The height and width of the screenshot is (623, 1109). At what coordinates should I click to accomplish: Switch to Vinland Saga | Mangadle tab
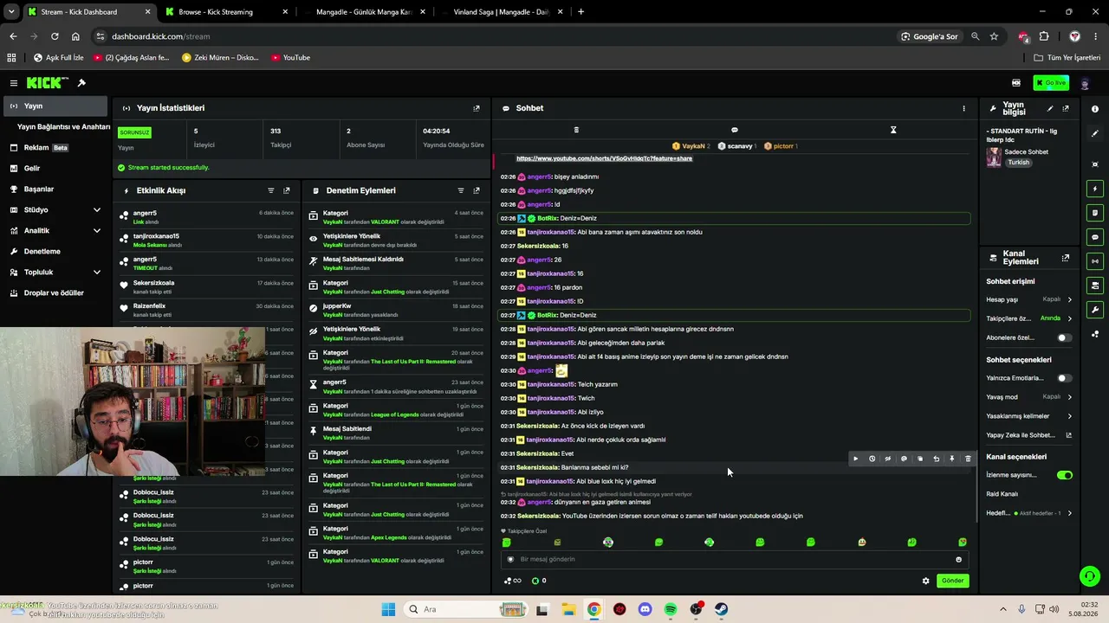[501, 12]
